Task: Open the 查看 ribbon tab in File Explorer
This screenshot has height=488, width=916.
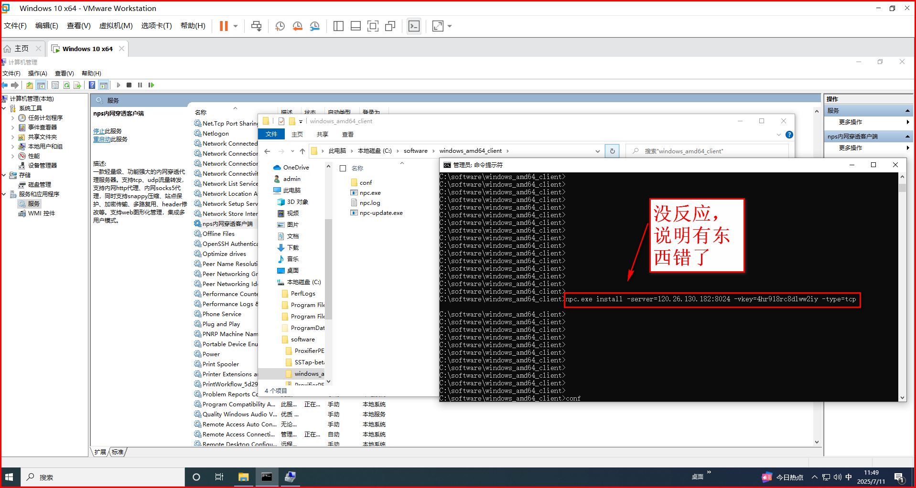Action: point(348,135)
